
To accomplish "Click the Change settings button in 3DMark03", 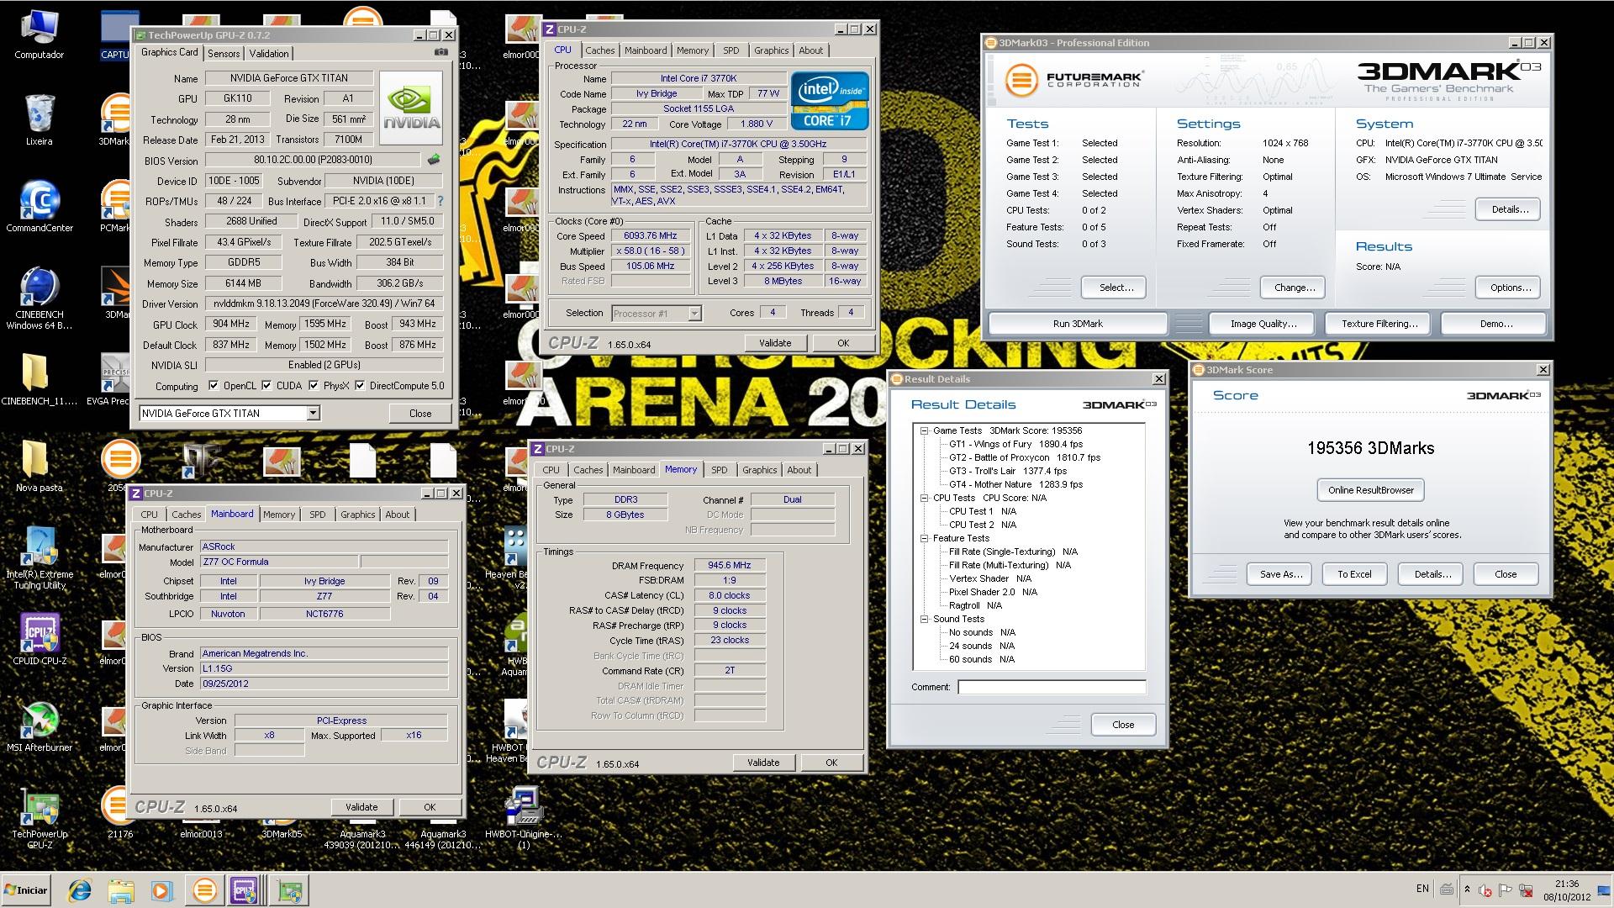I will [1294, 288].
